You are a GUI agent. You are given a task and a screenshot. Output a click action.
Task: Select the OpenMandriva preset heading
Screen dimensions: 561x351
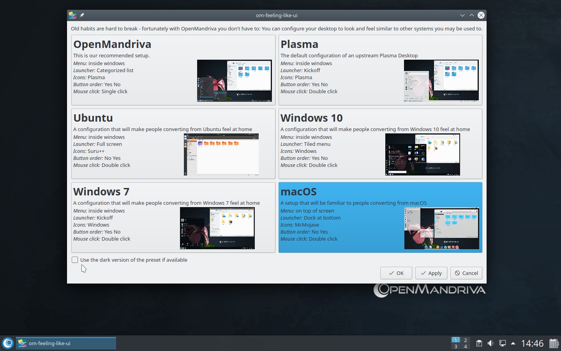point(112,44)
